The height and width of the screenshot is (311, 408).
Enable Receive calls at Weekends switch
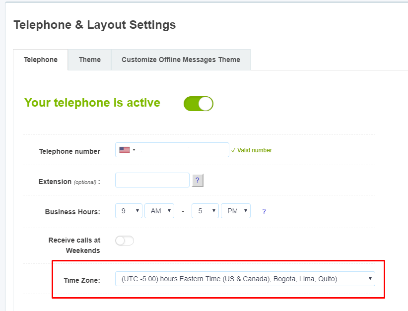125,241
